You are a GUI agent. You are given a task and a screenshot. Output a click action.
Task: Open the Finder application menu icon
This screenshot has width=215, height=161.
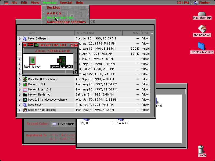click(x=196, y=2)
